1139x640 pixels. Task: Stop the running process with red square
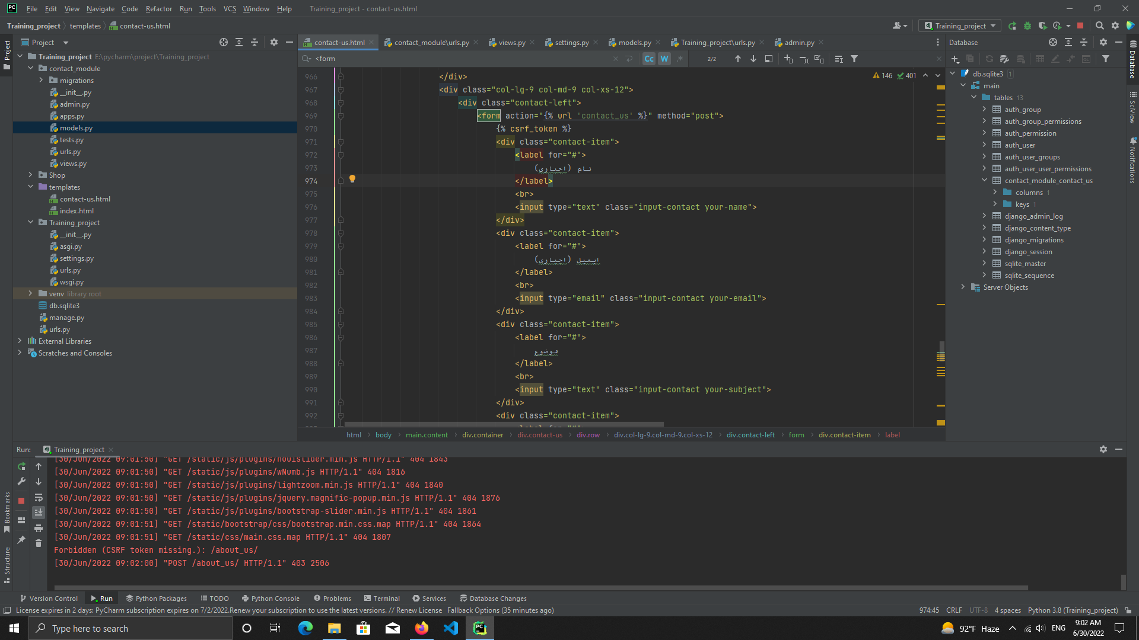click(21, 501)
